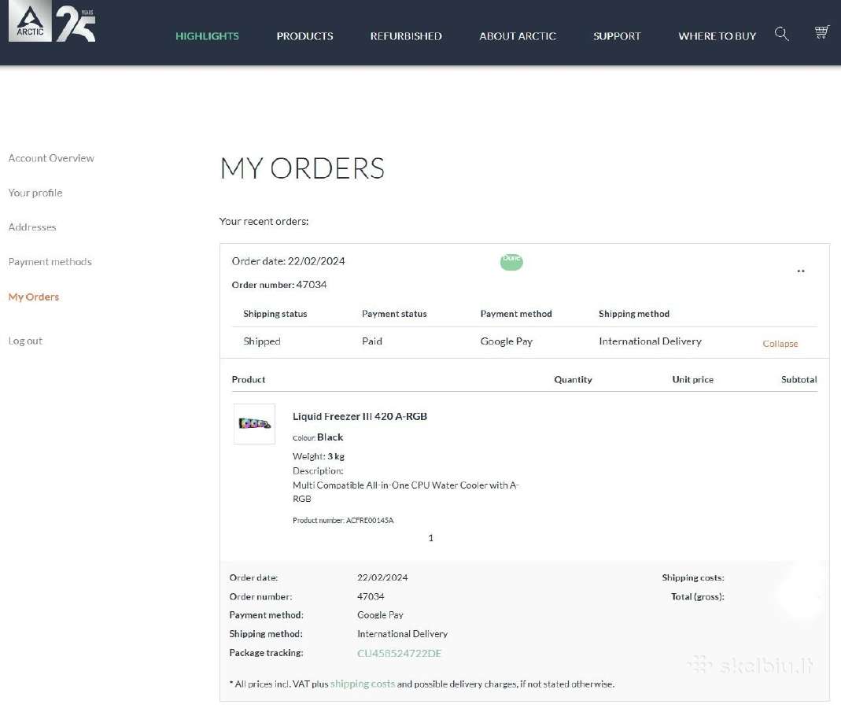
Task: Click the 'Weight: 3 kg' text
Action: [x=318, y=456]
